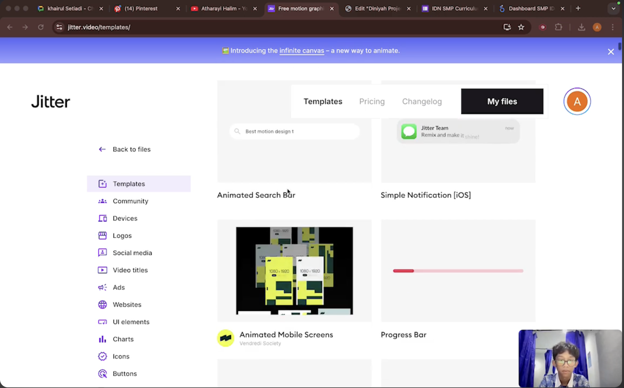624x388 pixels.
Task: Open the Templates sidebar category
Action: tap(139, 184)
